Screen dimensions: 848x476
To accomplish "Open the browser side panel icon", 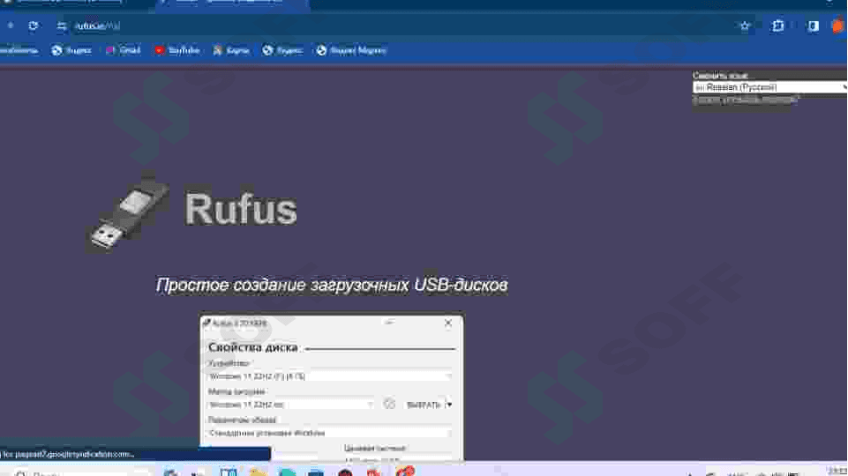I will click(813, 26).
